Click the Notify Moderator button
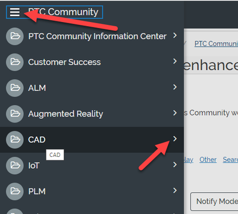The image size is (238, 214). tap(214, 202)
